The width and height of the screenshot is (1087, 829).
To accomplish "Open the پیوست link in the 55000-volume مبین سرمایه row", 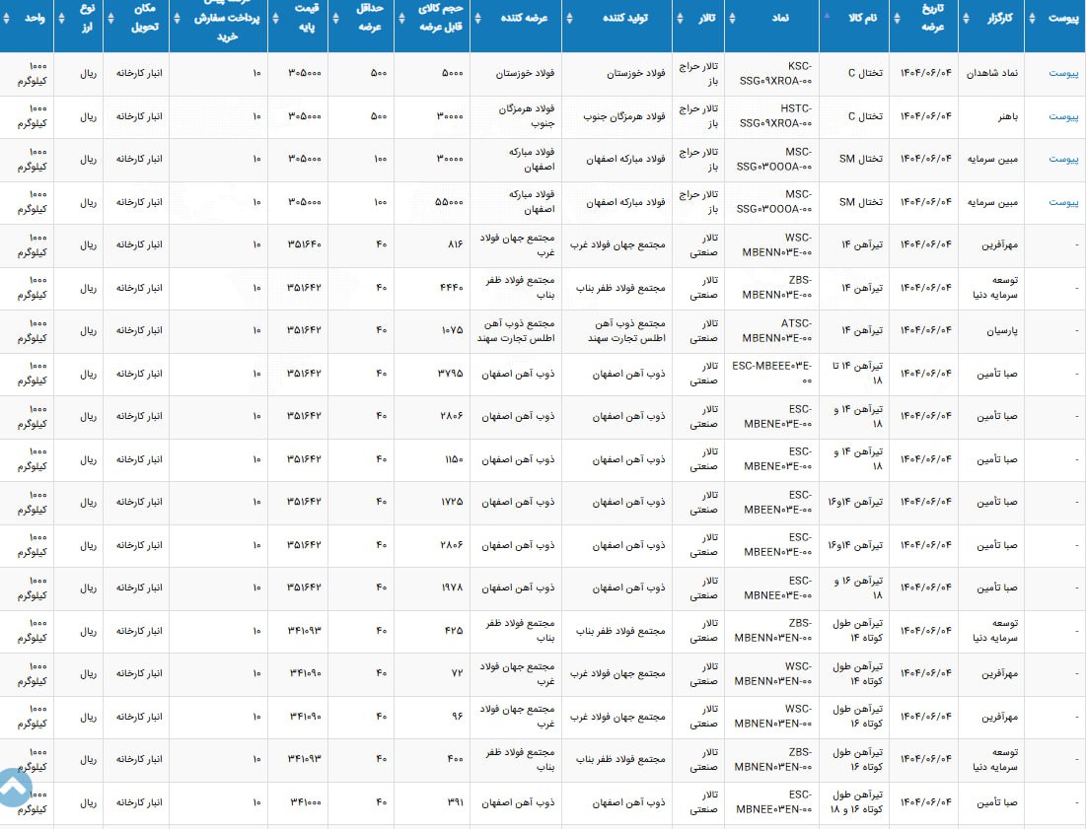I will 1063,202.
